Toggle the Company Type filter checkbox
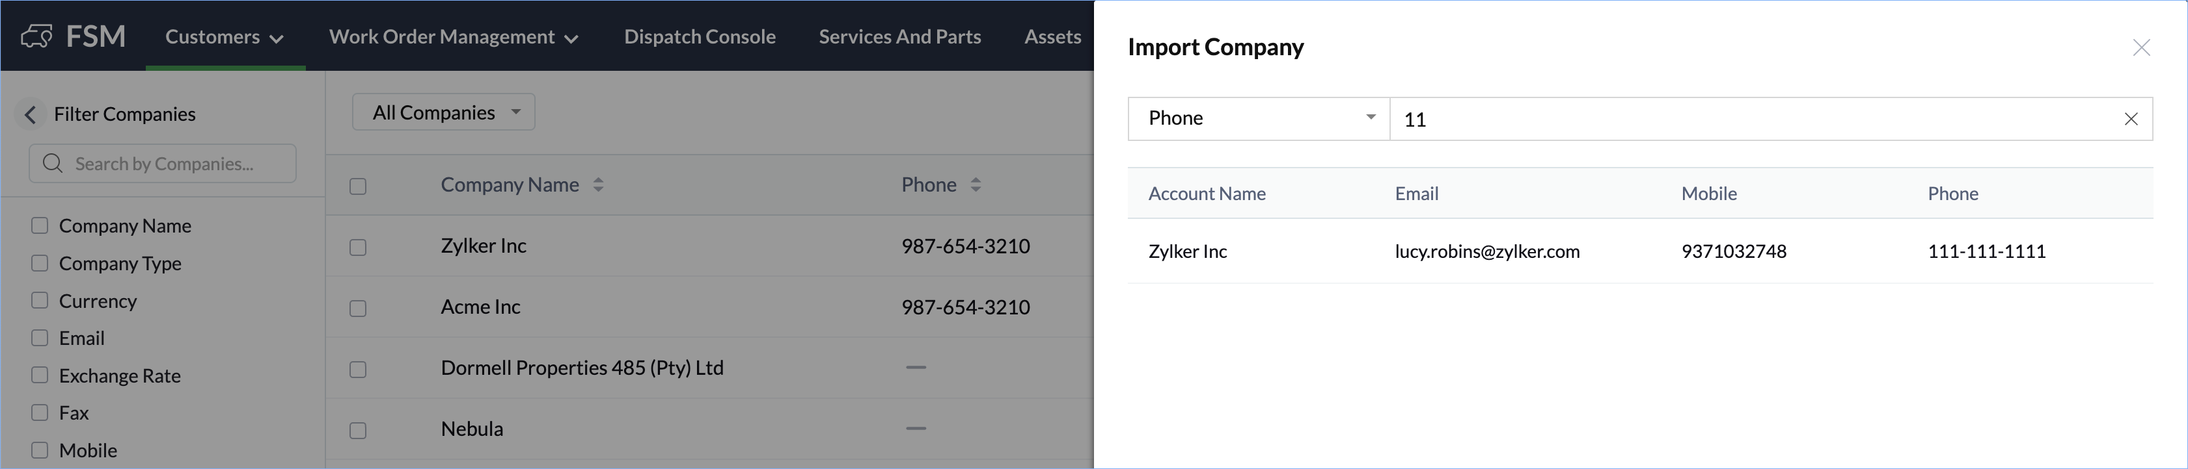Image resolution: width=2188 pixels, height=469 pixels. (40, 263)
